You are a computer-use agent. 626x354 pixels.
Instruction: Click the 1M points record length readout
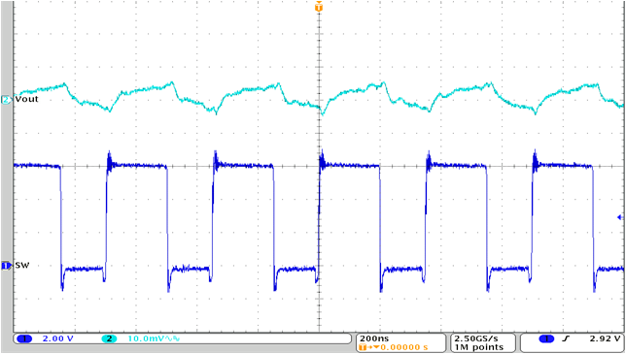[478, 347]
